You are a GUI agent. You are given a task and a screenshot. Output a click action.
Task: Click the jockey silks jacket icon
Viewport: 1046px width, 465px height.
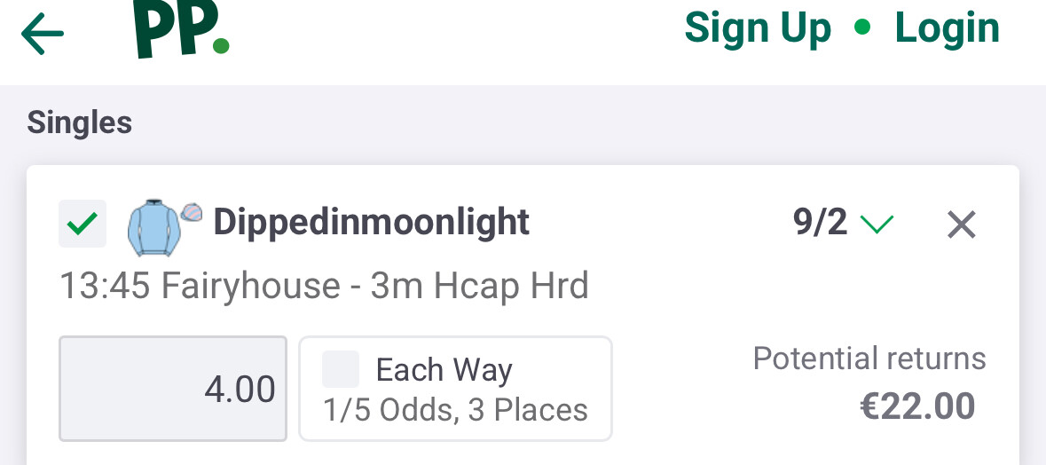[153, 227]
